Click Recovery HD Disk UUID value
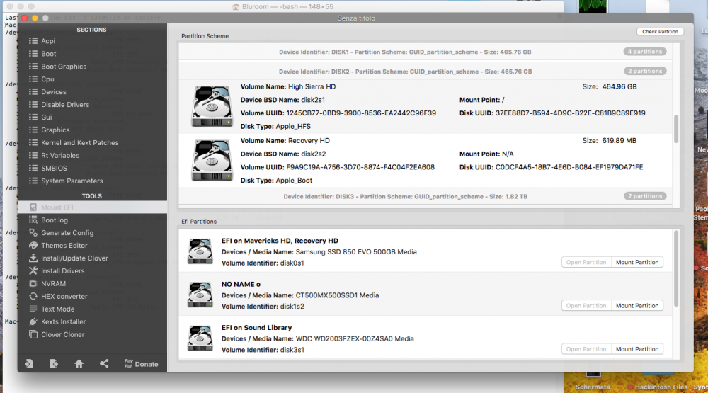708x393 pixels. coord(569,167)
